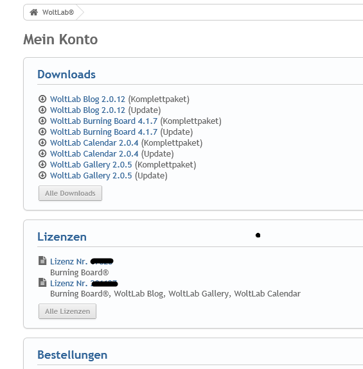Click download icon for Blog 2.0.12 Komplettpaket
The height and width of the screenshot is (369, 363).
point(42,99)
